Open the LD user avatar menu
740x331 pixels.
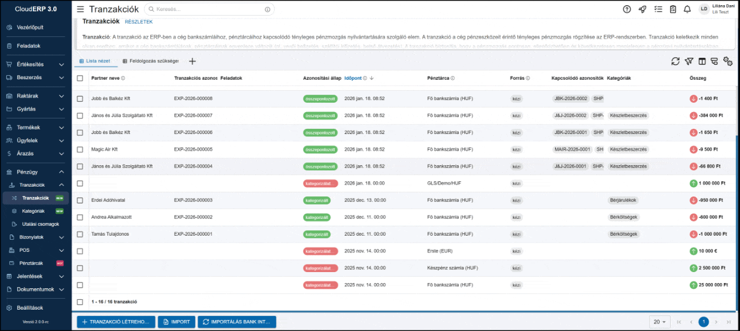point(704,9)
